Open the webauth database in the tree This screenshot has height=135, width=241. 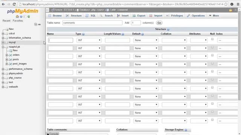tap(14, 87)
